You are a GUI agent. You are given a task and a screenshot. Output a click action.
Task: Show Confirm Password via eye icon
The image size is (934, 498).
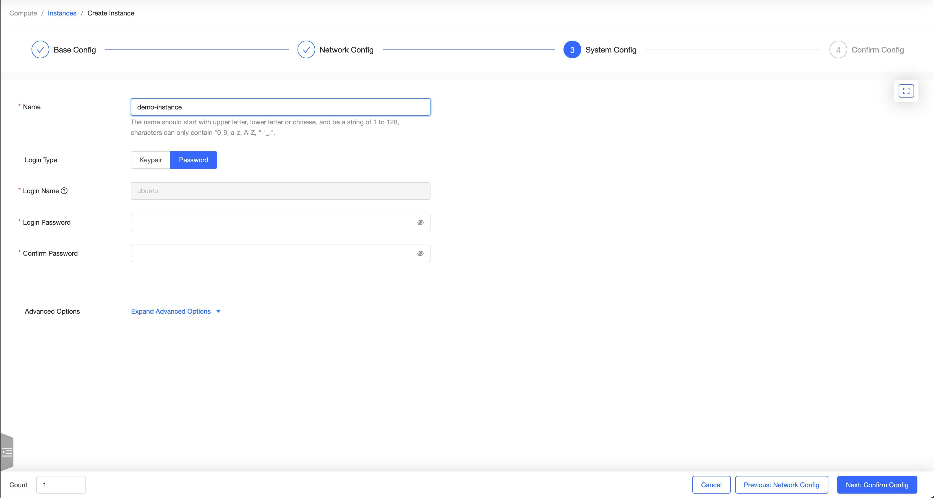click(x=420, y=253)
